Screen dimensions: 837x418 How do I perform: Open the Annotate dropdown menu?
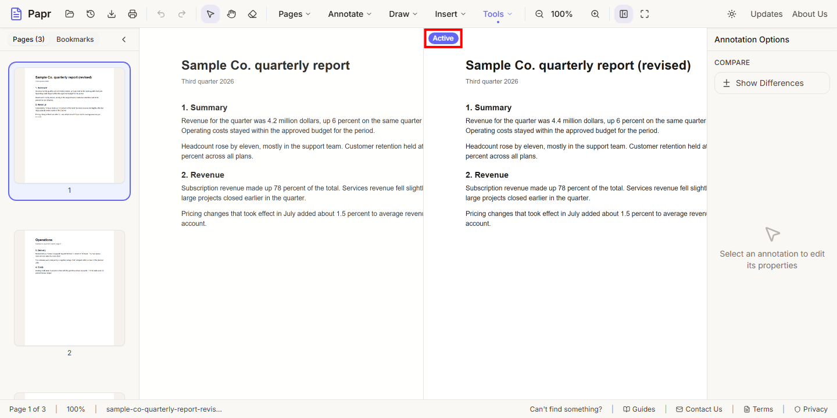click(x=350, y=14)
